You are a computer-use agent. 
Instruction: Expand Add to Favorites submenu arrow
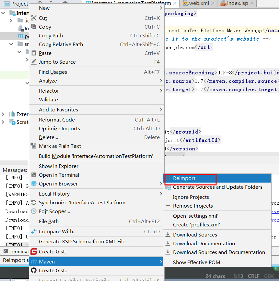161,109
